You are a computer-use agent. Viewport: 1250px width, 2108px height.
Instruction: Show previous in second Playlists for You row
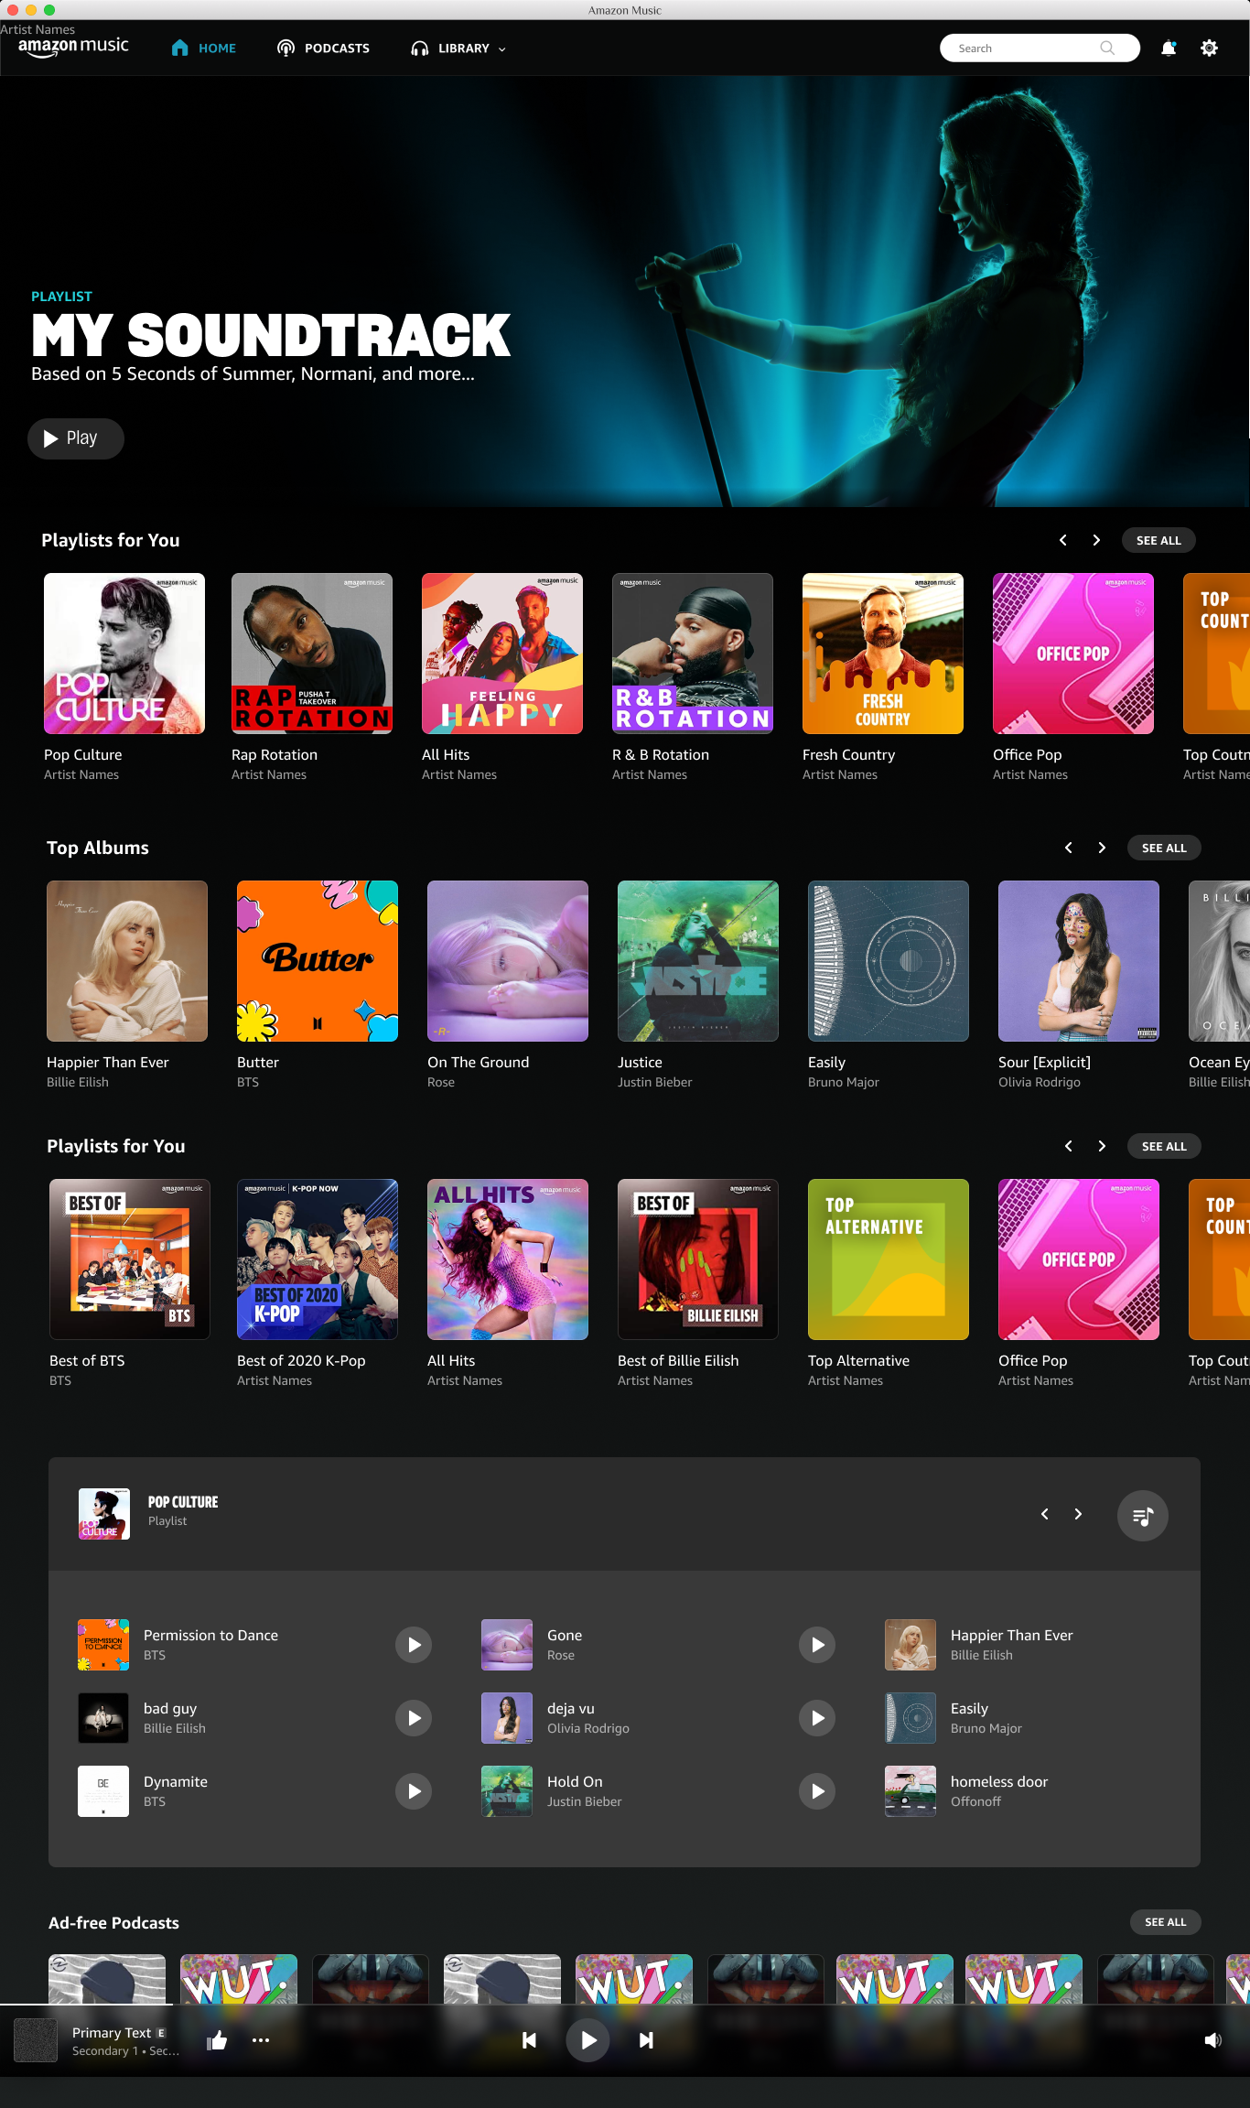pyautogui.click(x=1068, y=1146)
